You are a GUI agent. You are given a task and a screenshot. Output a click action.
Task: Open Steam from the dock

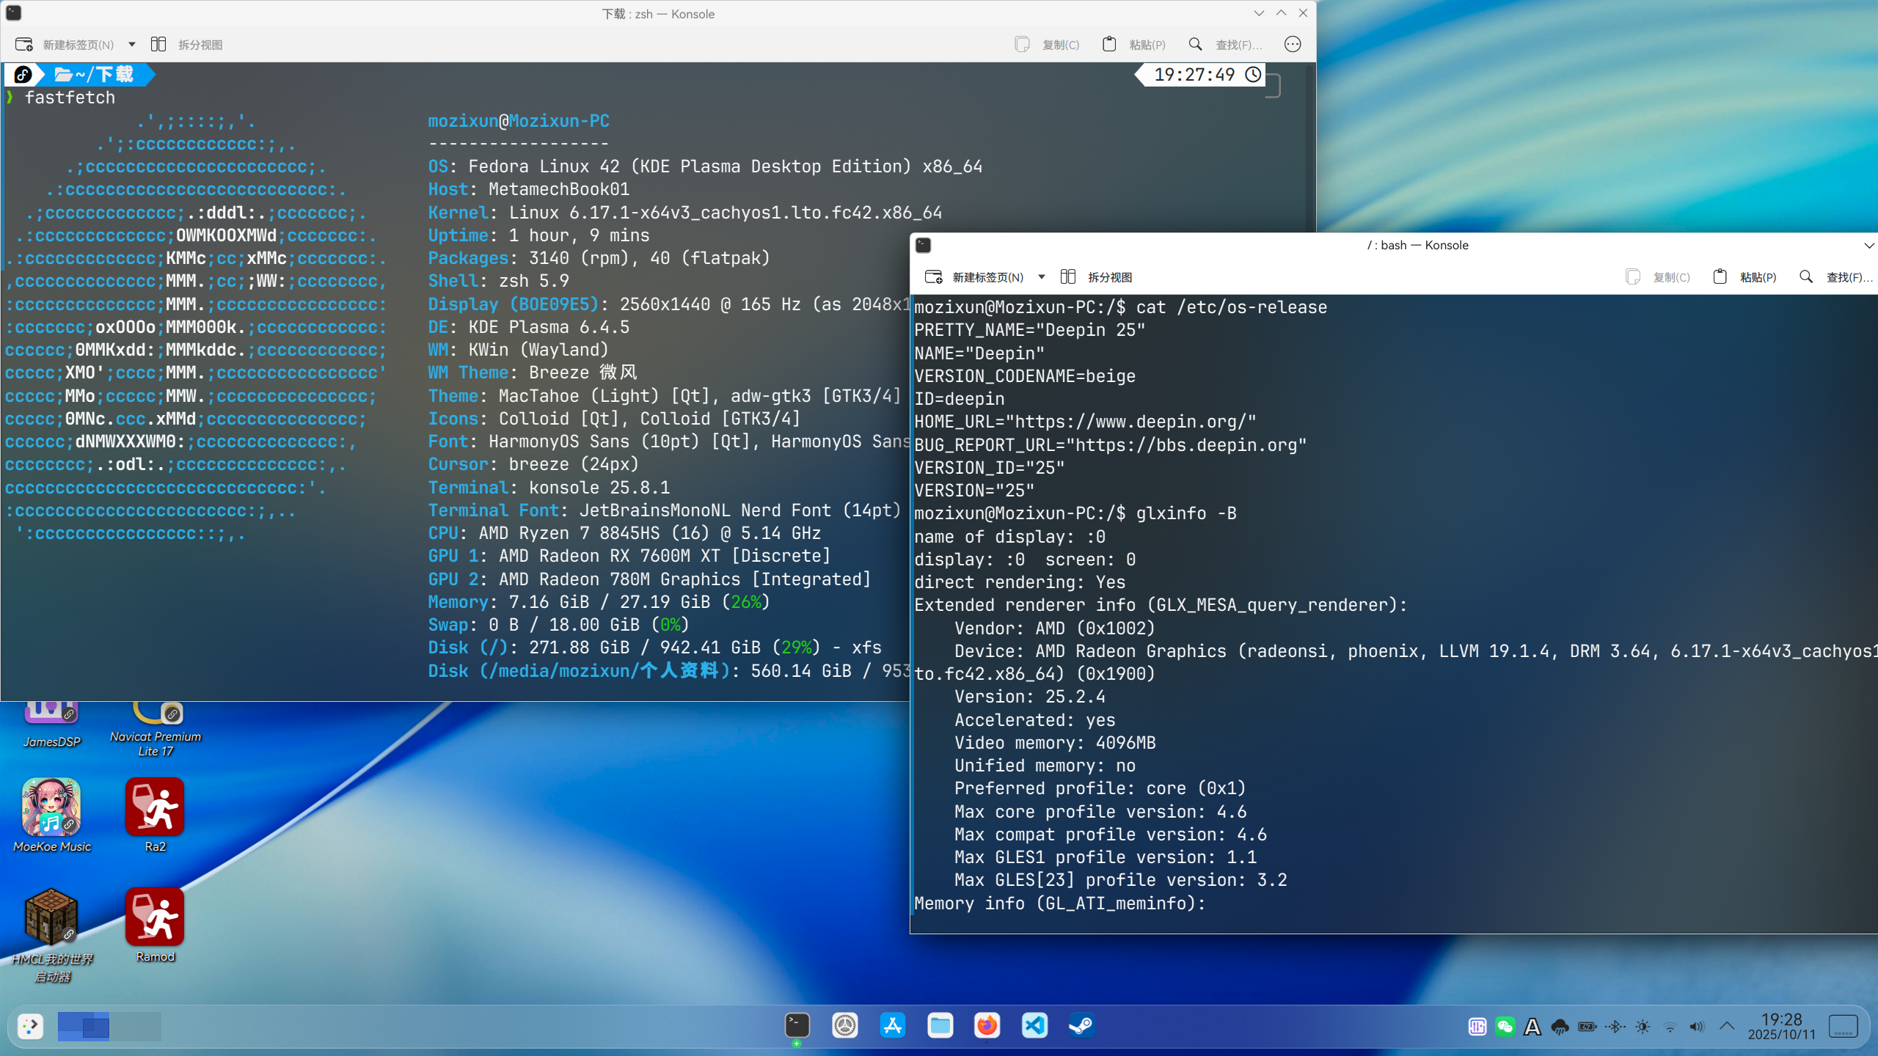pos(1082,1025)
